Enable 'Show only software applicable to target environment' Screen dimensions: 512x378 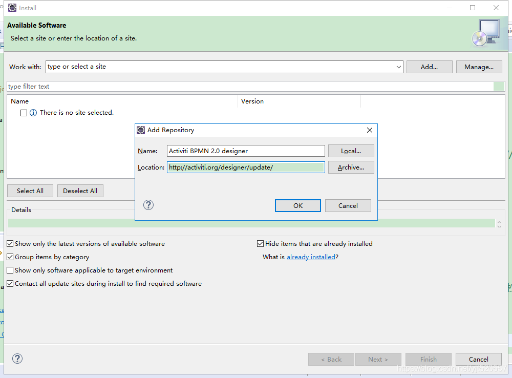tap(10, 270)
